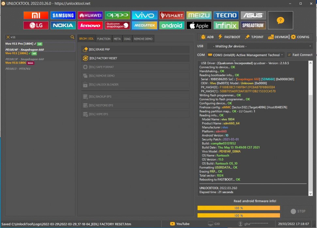Choose the OPPO brand tile
Image resolution: width=317 pixels, height=228 pixels.
click(117, 15)
